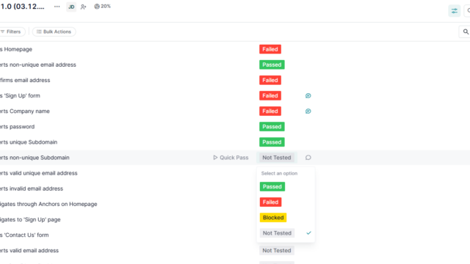Open the 'non-unique Subdomain' test case
Viewport: 470px width, 264px height.
[35, 158]
